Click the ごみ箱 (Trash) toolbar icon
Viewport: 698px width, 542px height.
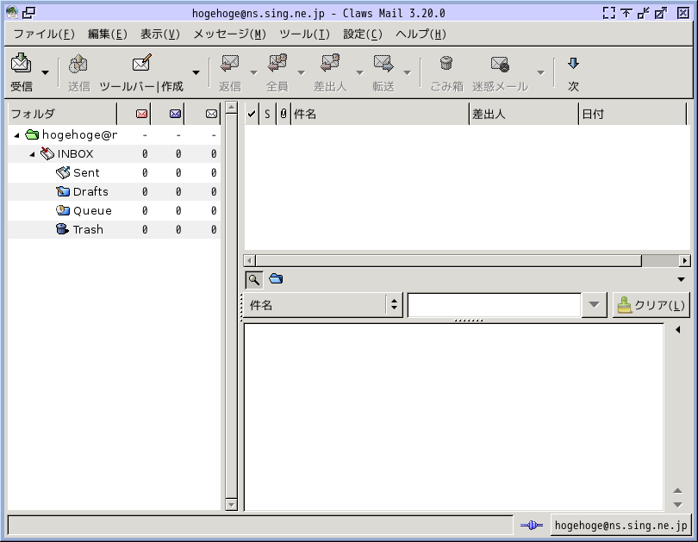click(446, 64)
